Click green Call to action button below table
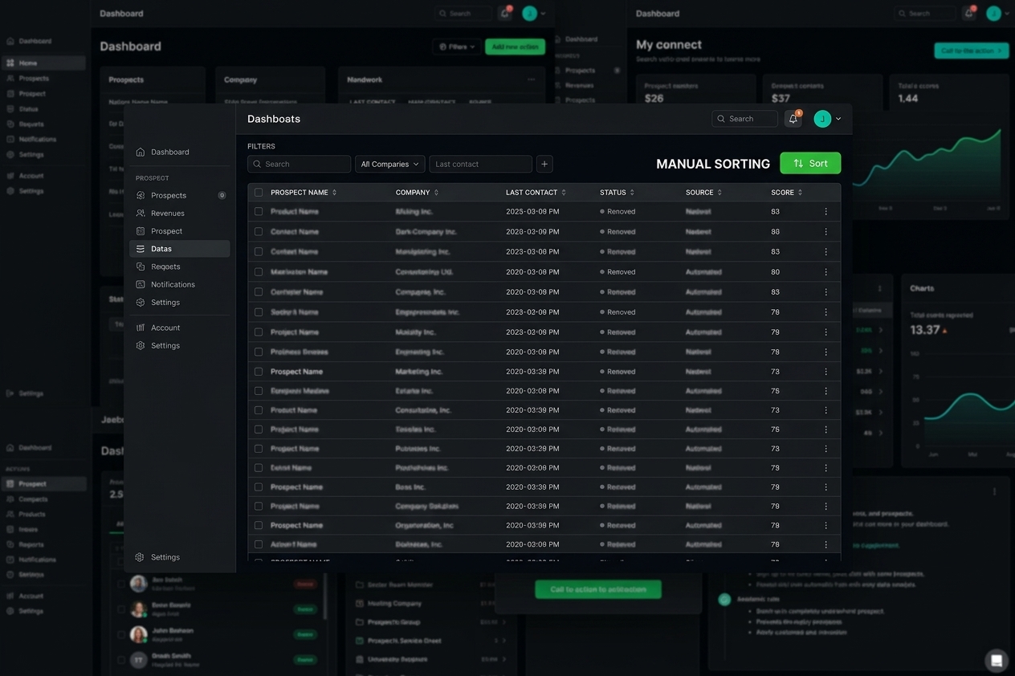The width and height of the screenshot is (1015, 676). tap(598, 589)
